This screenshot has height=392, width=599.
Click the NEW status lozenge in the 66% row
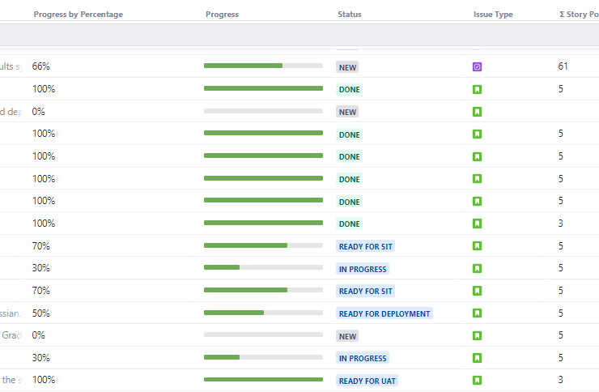pyautogui.click(x=347, y=67)
